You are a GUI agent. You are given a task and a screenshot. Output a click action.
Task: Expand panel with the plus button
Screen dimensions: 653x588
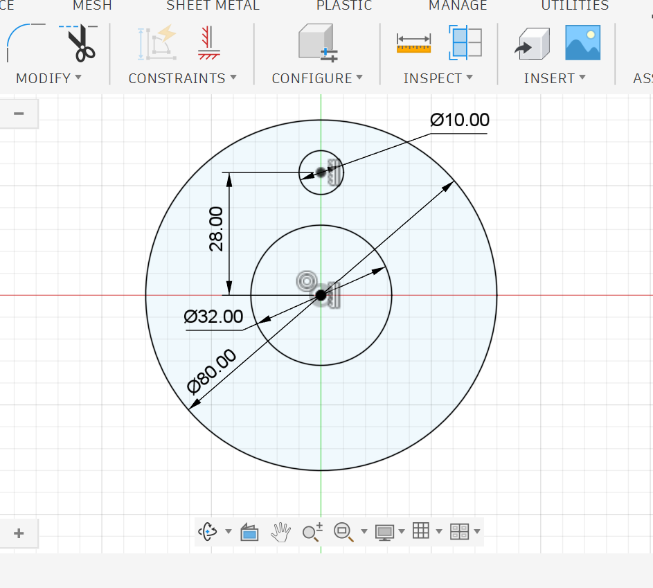pos(19,533)
